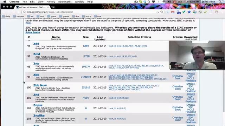
Task: Click the Wi-Fi status icon in menu bar
Action: click(x=164, y=2)
